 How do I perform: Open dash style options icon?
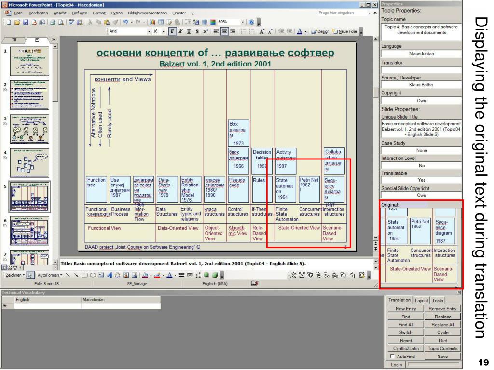pos(190,275)
